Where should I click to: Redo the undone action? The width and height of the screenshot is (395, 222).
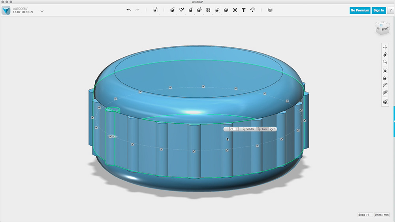[x=137, y=10]
